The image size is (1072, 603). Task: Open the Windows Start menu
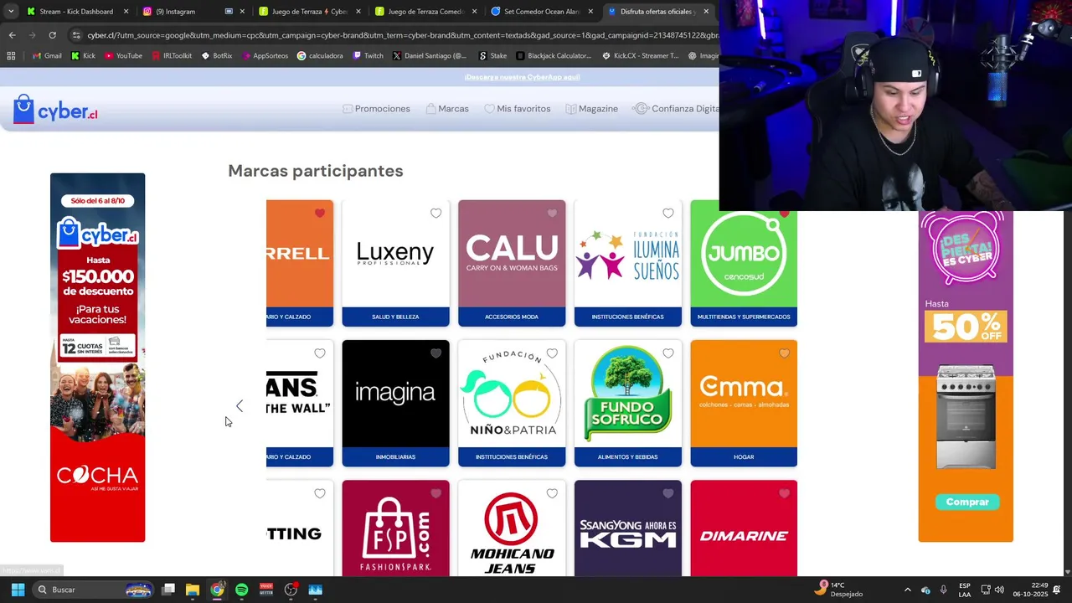click(x=18, y=590)
